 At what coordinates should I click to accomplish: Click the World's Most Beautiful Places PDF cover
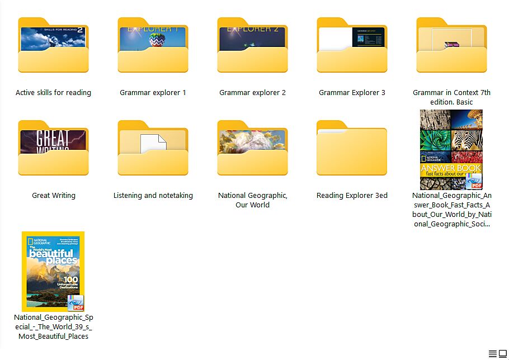click(53, 271)
